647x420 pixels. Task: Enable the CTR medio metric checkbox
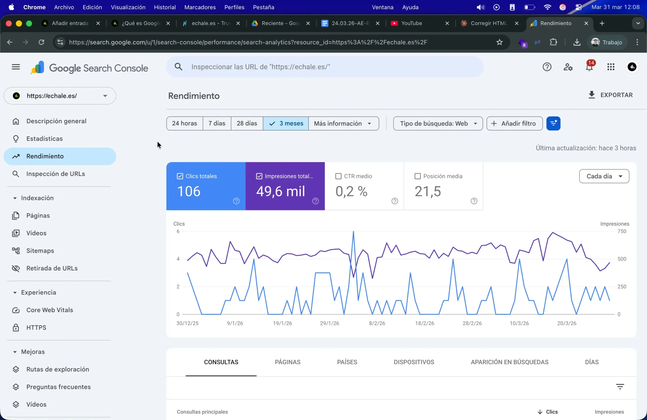click(338, 176)
